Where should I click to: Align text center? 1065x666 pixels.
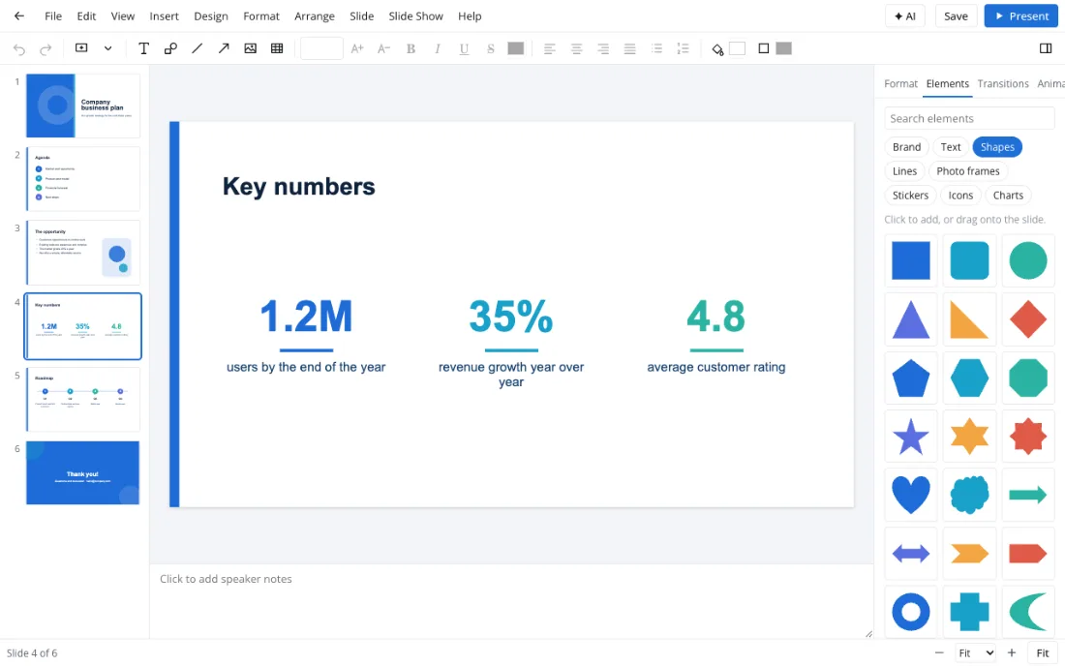[576, 48]
